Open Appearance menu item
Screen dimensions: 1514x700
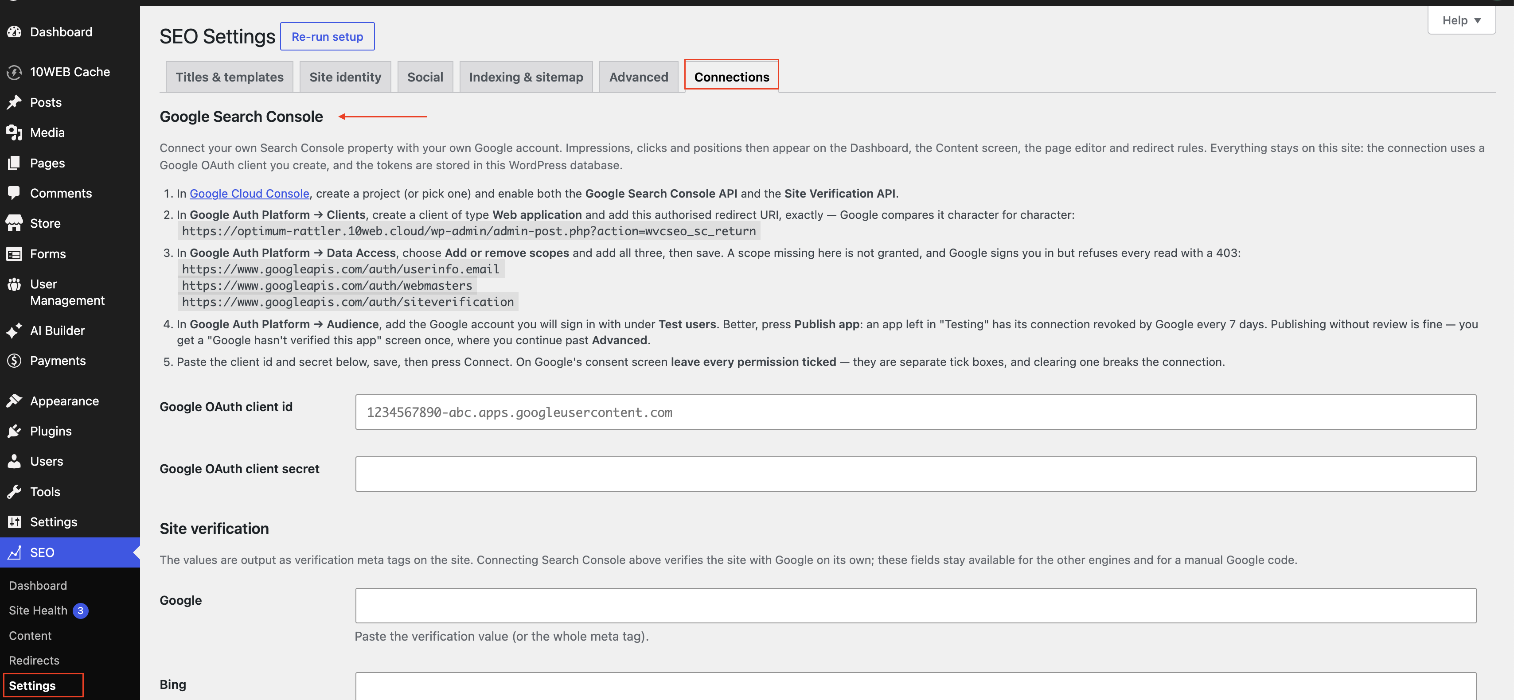pyautogui.click(x=64, y=401)
